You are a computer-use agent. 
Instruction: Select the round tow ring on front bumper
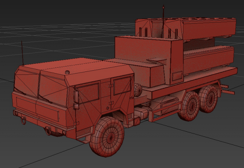coord(23,121)
